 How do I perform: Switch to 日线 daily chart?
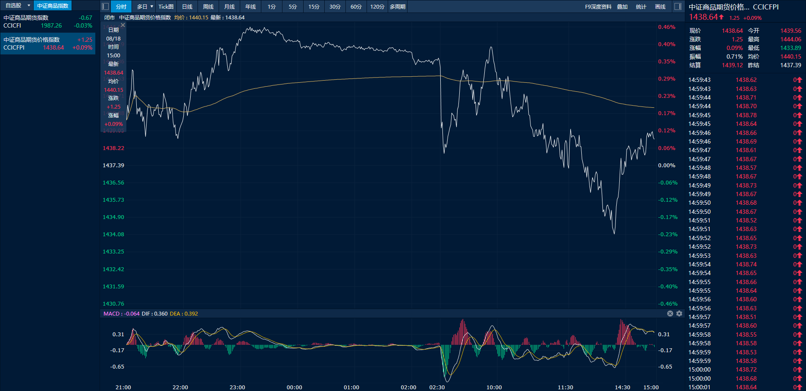(187, 6)
